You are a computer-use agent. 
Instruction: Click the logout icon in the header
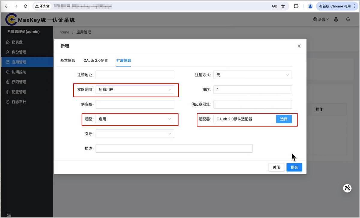point(348,19)
